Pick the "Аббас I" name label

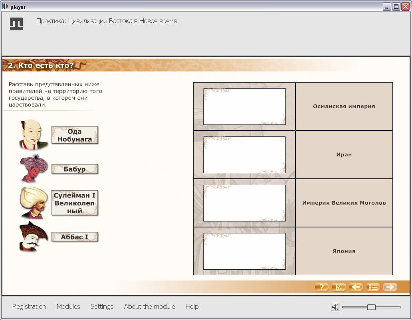coord(75,237)
